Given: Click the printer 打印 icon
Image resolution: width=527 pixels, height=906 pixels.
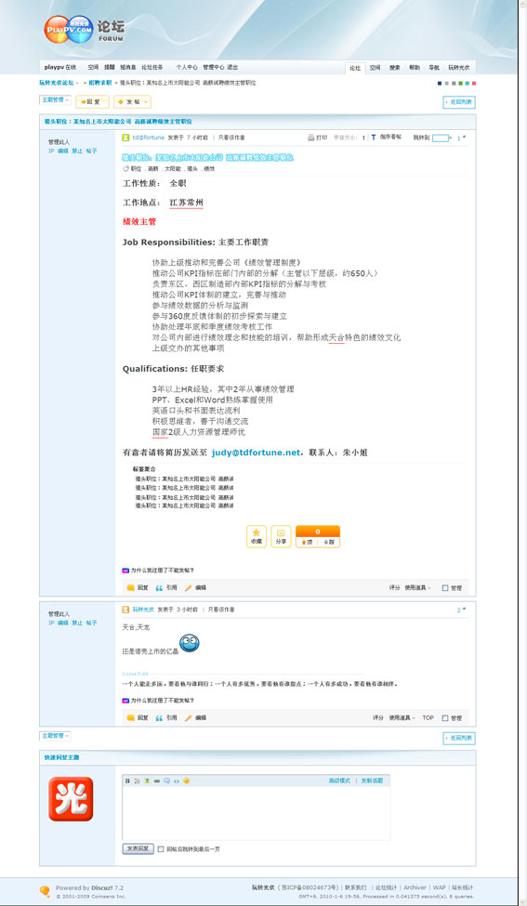Looking at the screenshot, I should tap(310, 138).
